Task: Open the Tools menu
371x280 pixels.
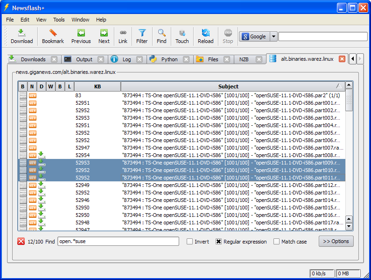Action: 59,20
